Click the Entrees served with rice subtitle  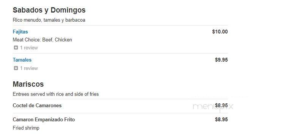click(56, 94)
